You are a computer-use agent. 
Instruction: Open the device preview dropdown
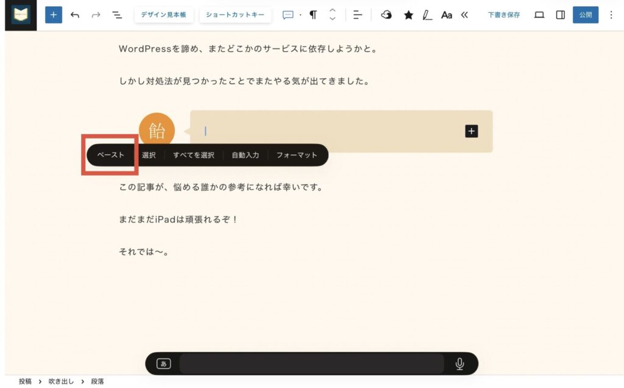tap(539, 15)
